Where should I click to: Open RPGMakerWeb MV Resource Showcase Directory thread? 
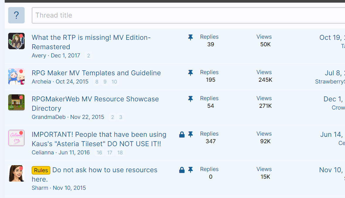pos(95,104)
